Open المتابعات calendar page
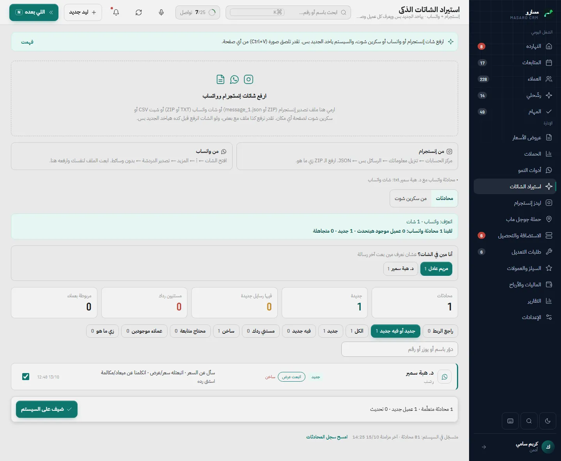 pos(515,63)
